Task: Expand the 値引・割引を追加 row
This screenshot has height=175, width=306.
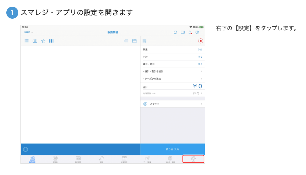Action: (172, 71)
